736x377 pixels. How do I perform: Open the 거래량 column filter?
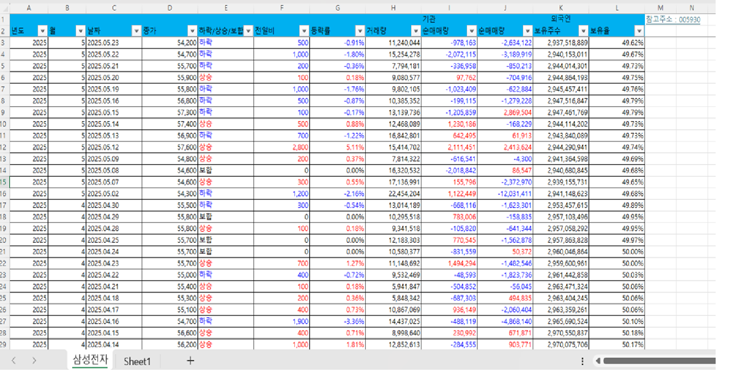coord(416,31)
